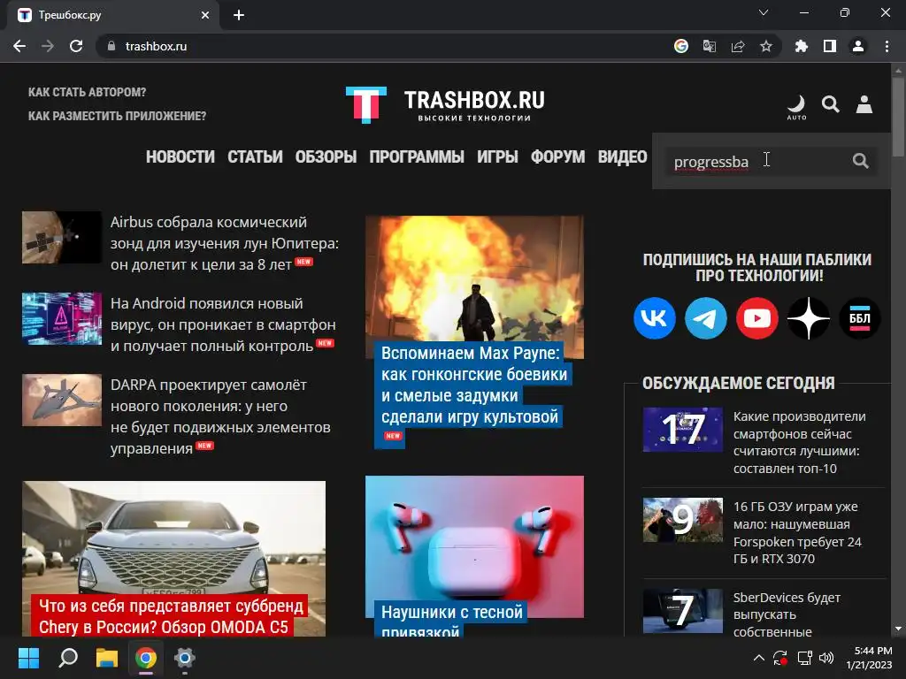Open Windows taskbar search

tap(68, 658)
